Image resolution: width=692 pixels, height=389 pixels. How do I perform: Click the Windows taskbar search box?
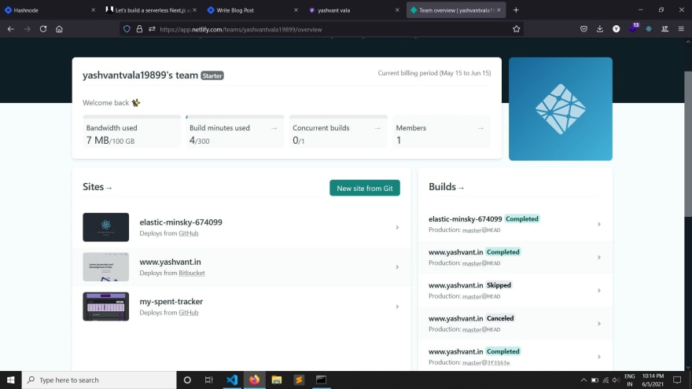pos(99,380)
